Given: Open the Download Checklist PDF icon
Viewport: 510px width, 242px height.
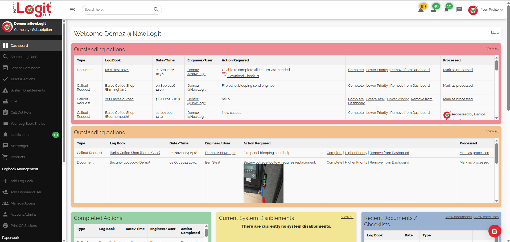Looking at the screenshot, I should tap(224, 75).
